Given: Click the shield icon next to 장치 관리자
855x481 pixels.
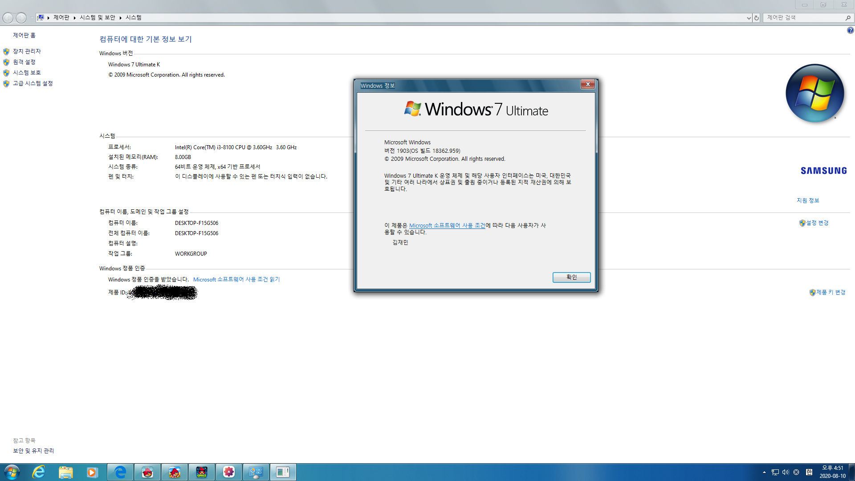Looking at the screenshot, I should 6,52.
